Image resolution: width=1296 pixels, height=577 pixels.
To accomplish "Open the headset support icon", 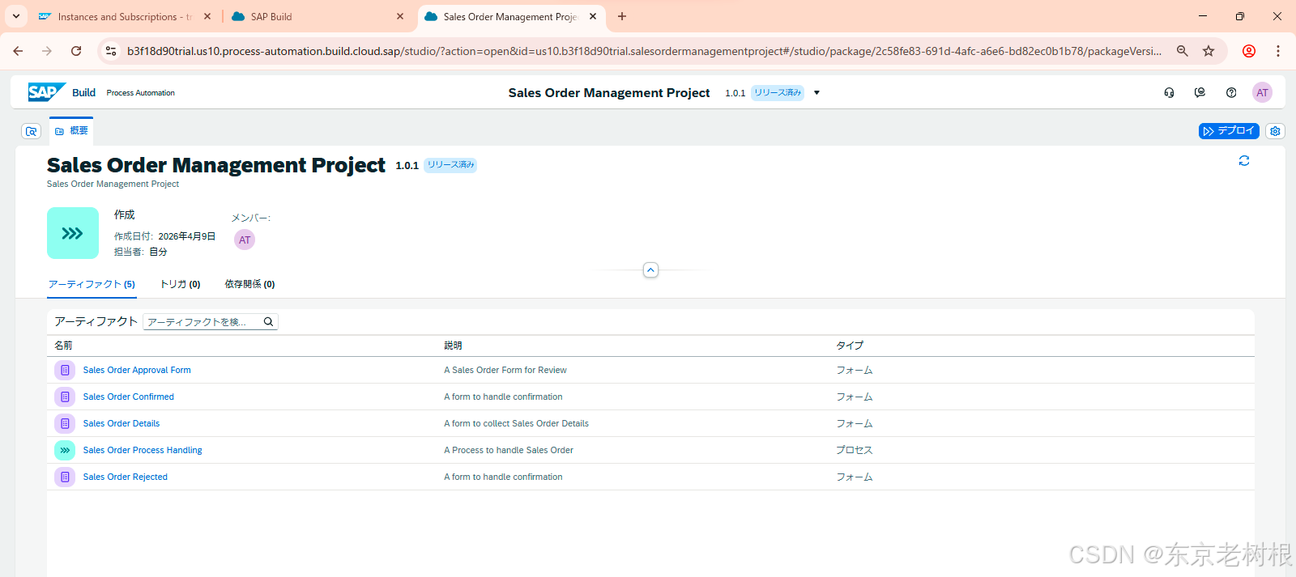I will click(x=1169, y=92).
